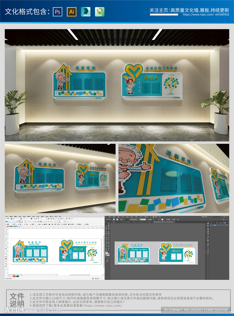Open the File menu in CorelDRAW
This screenshot has height=316, width=234.
[x=7, y=216]
